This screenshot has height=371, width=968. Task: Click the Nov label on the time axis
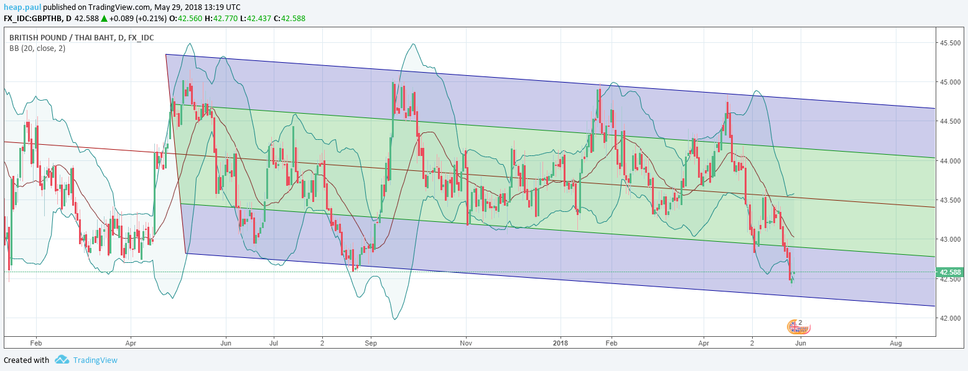click(465, 342)
